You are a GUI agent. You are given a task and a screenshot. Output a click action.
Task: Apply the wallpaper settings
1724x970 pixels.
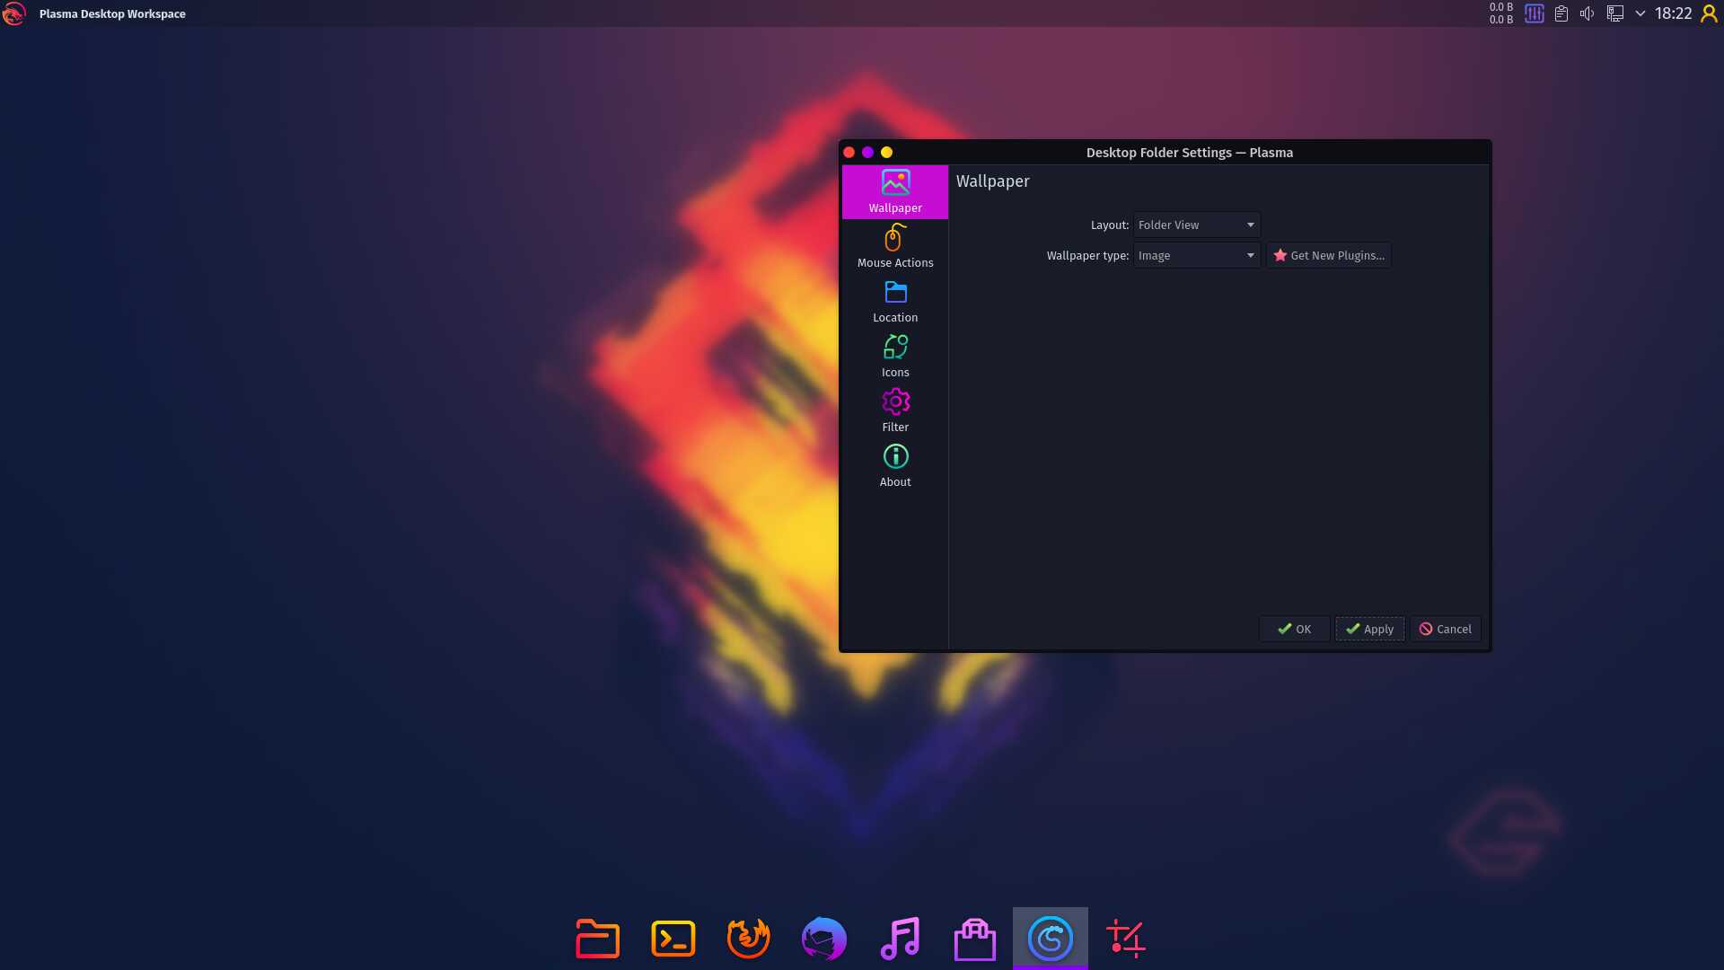[x=1368, y=629]
